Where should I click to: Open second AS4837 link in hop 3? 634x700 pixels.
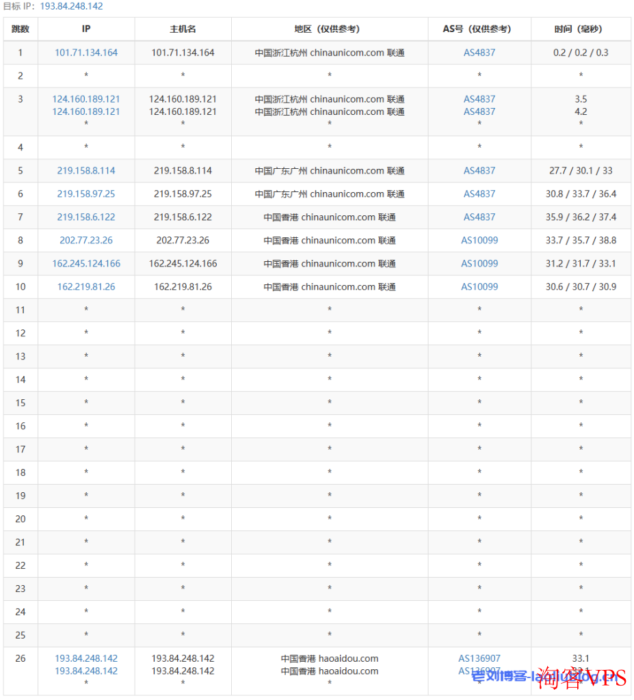pos(479,111)
